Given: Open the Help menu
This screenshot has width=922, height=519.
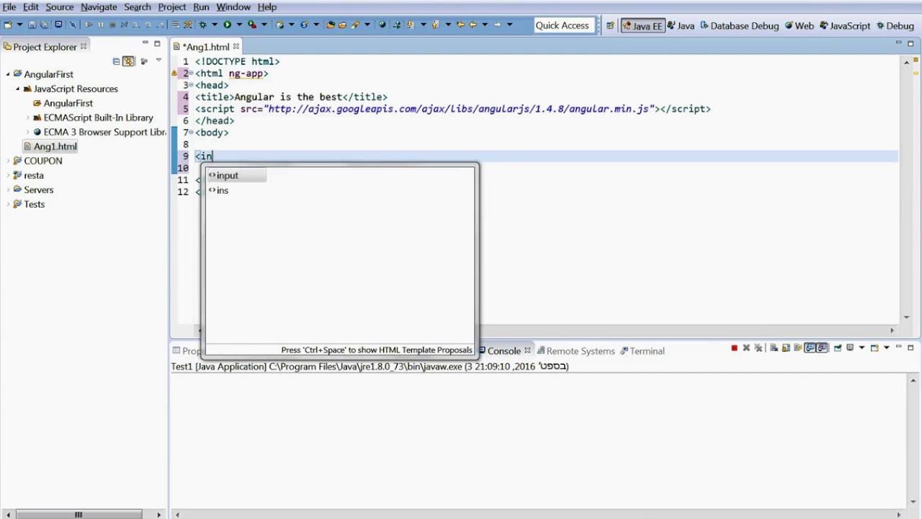Looking at the screenshot, I should click(267, 6).
